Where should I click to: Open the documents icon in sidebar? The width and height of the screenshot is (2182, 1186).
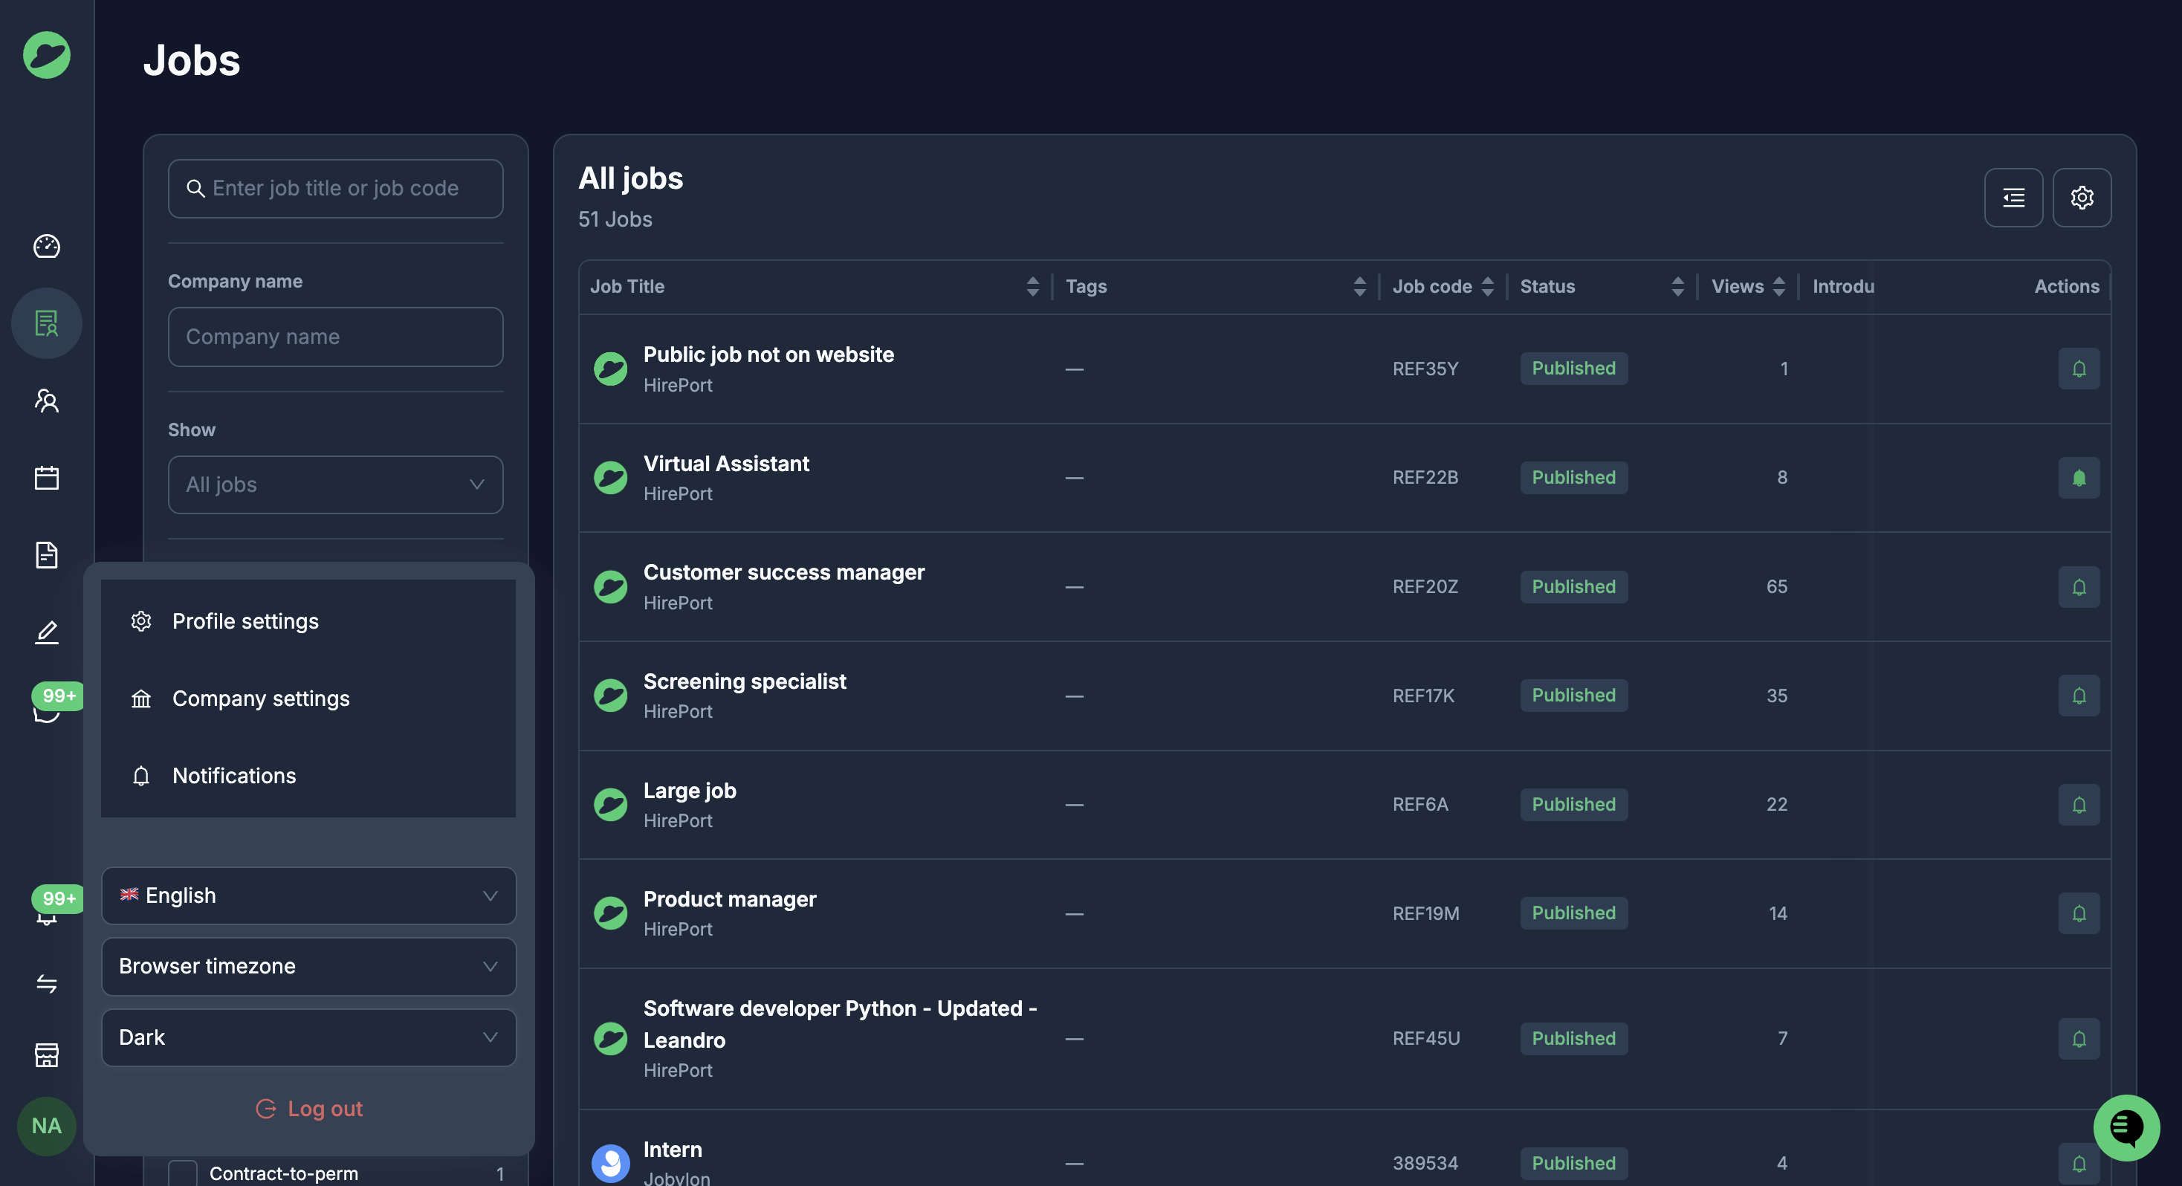47,555
